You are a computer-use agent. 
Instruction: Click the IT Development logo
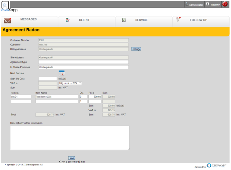216,166
